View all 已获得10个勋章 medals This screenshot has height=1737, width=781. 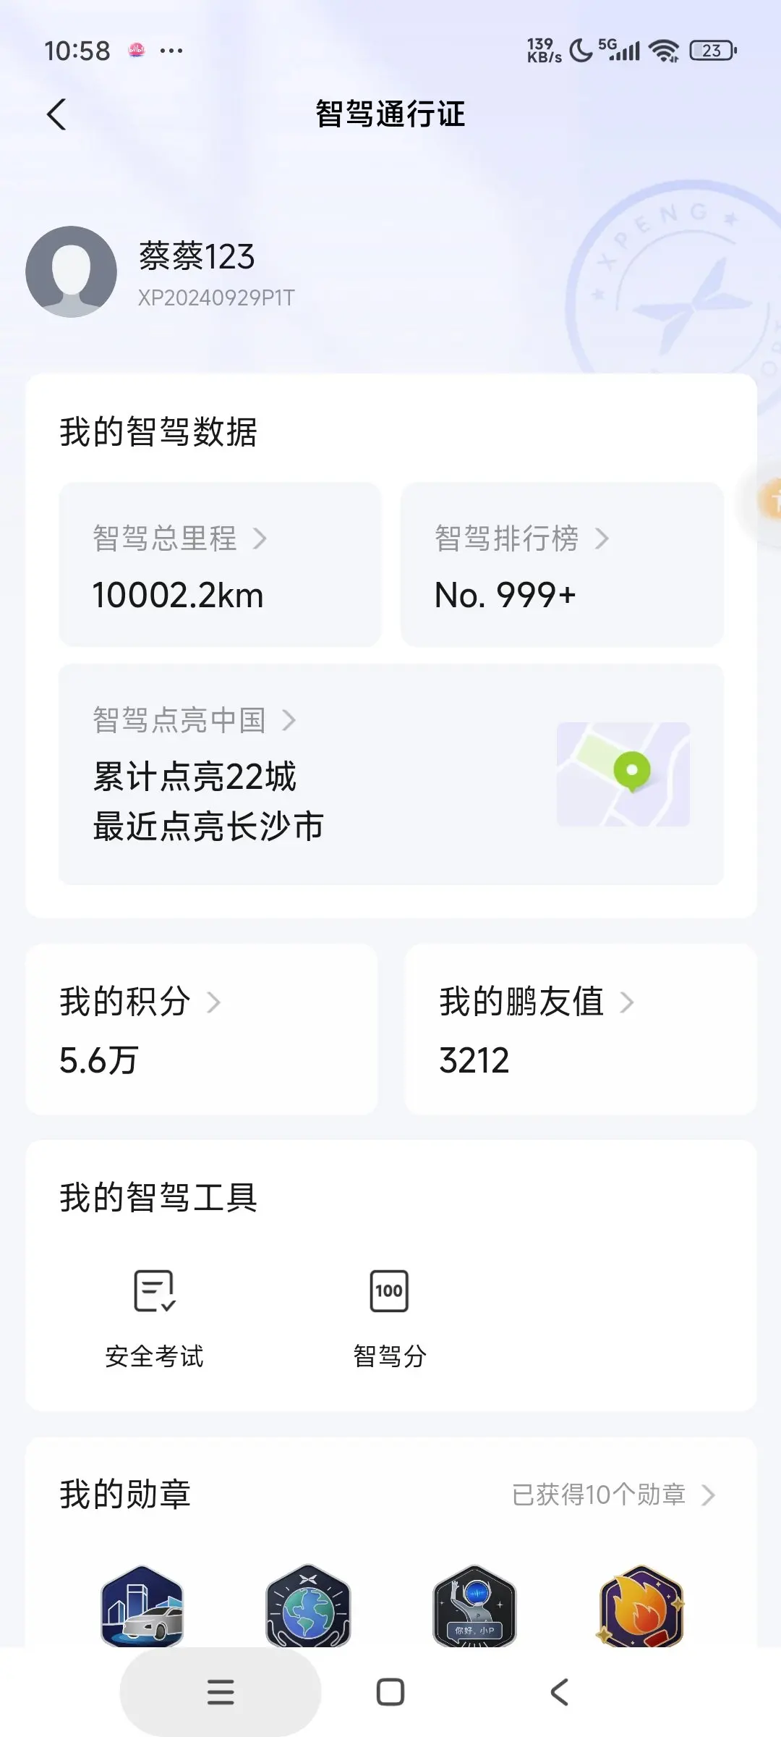[x=613, y=1495]
